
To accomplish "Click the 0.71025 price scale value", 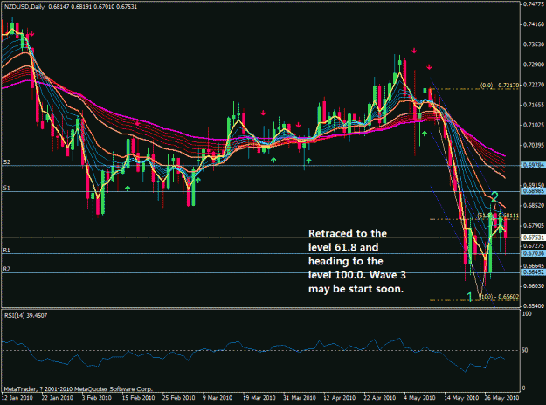I will point(534,125).
